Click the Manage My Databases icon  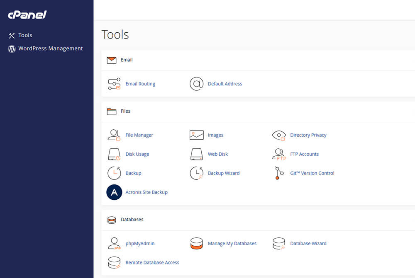pyautogui.click(x=196, y=244)
